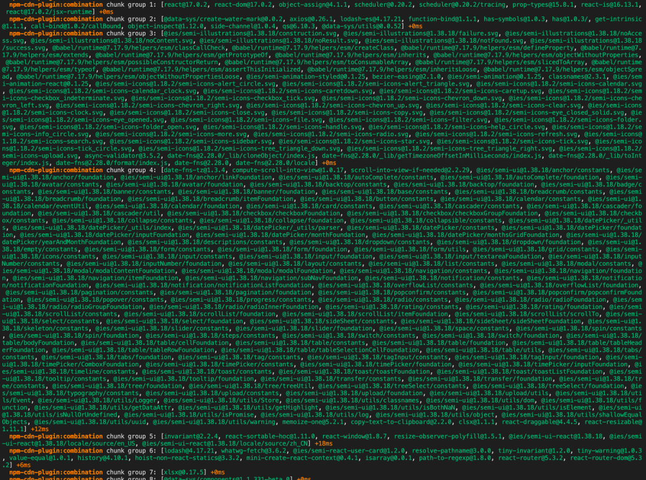The image size is (646, 480).
Task: Select tiny-invariant@1.2.0 entry
Action: [534, 451]
